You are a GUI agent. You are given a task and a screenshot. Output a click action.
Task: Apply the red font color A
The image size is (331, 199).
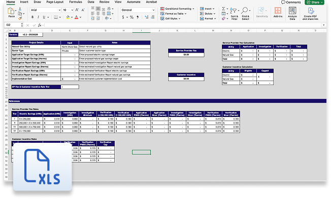click(77, 17)
